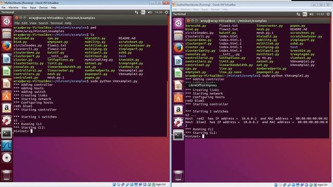Open Trash in AnotherNewUbuntu launcher

click(178, 176)
